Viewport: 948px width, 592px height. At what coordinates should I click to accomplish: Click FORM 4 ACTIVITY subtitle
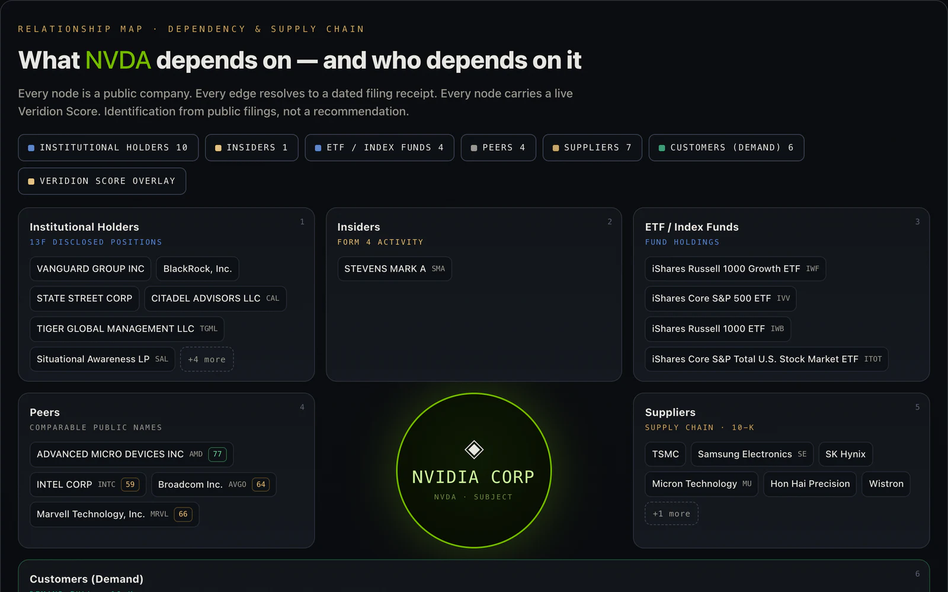coord(380,242)
